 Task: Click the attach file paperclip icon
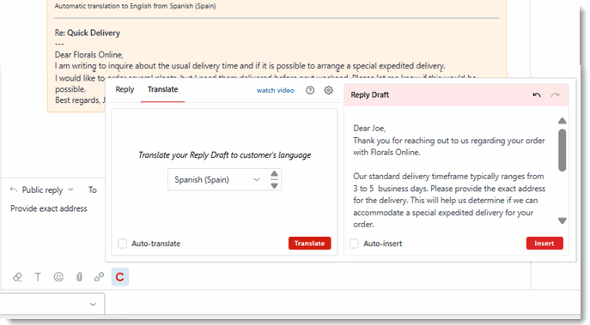point(79,277)
